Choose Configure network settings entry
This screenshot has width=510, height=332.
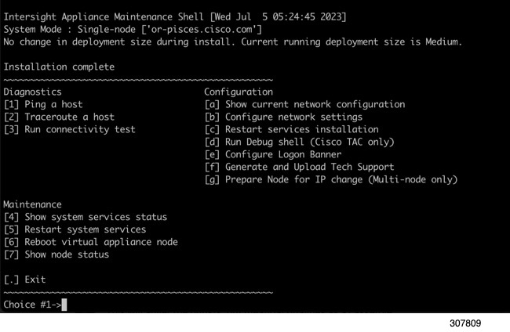(283, 117)
